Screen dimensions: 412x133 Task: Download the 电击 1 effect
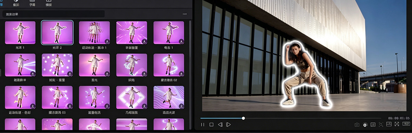point(181,41)
